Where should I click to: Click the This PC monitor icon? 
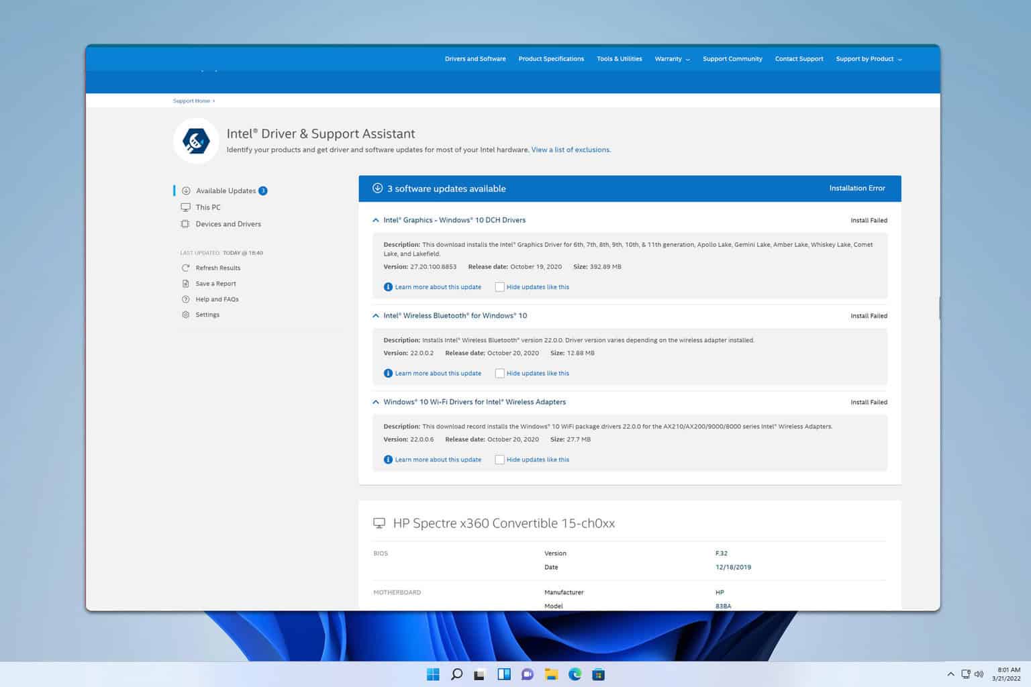pyautogui.click(x=186, y=207)
